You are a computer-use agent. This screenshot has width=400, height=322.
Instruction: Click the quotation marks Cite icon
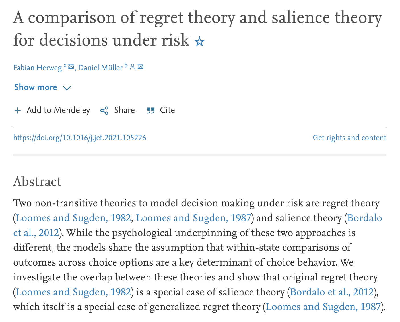pos(151,111)
